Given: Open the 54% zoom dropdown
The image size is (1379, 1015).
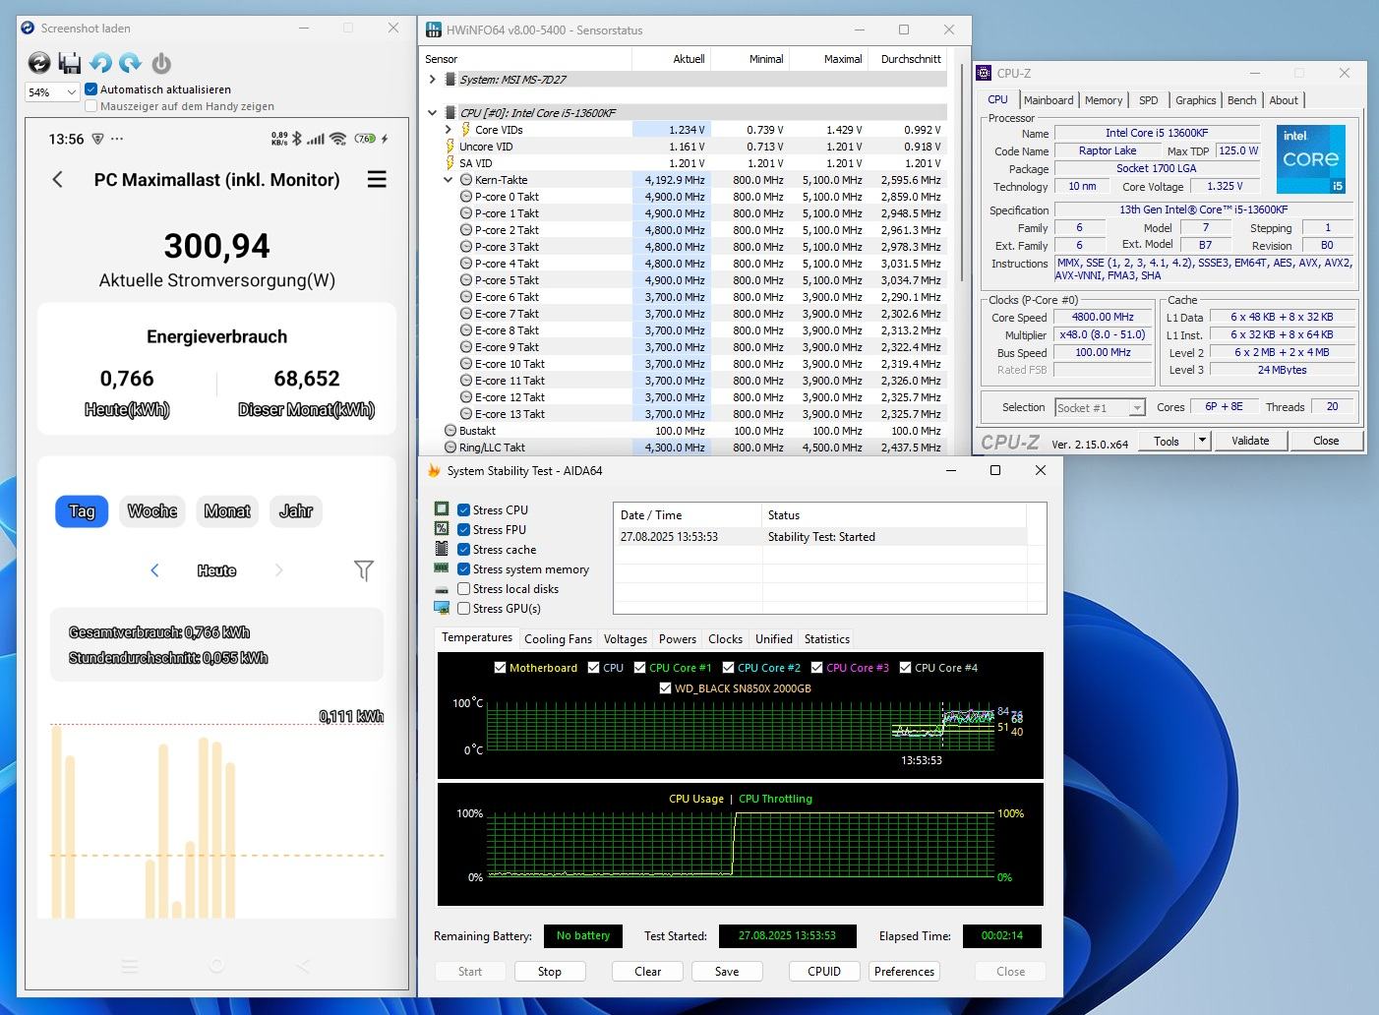Looking at the screenshot, I should 52,92.
